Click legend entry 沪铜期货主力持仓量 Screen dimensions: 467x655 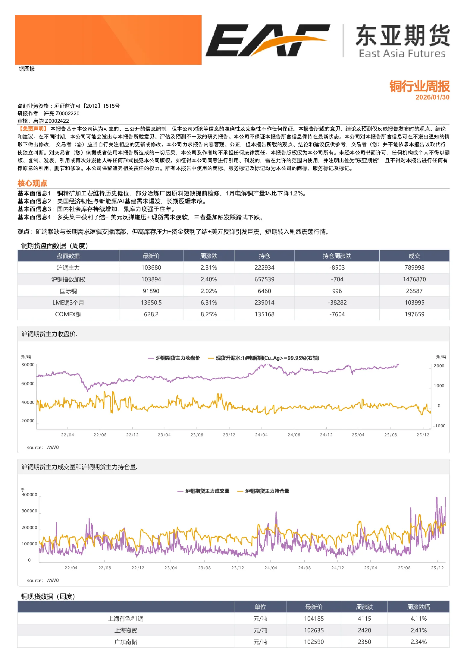tap(263, 491)
